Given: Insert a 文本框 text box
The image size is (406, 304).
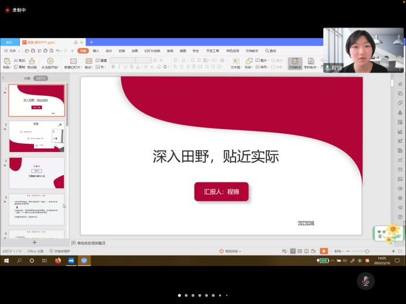Looking at the screenshot, I should pyautogui.click(x=236, y=61).
